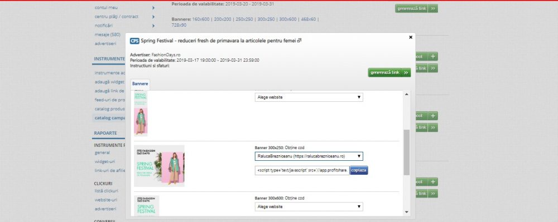The width and height of the screenshot is (558, 222).
Task: Switch to the Bannere tab
Action: 140,84
